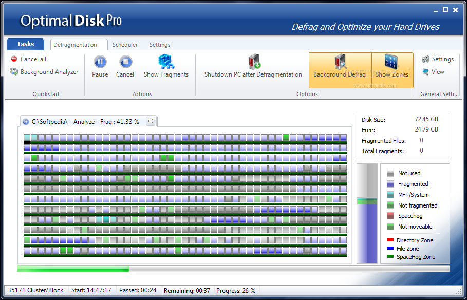Image resolution: width=467 pixels, height=300 pixels.
Task: Click Start: 14:47:17 in status bar
Action: click(x=91, y=290)
